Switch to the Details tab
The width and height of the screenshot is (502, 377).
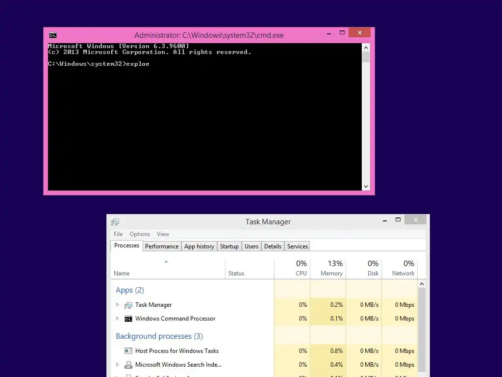pos(273,246)
